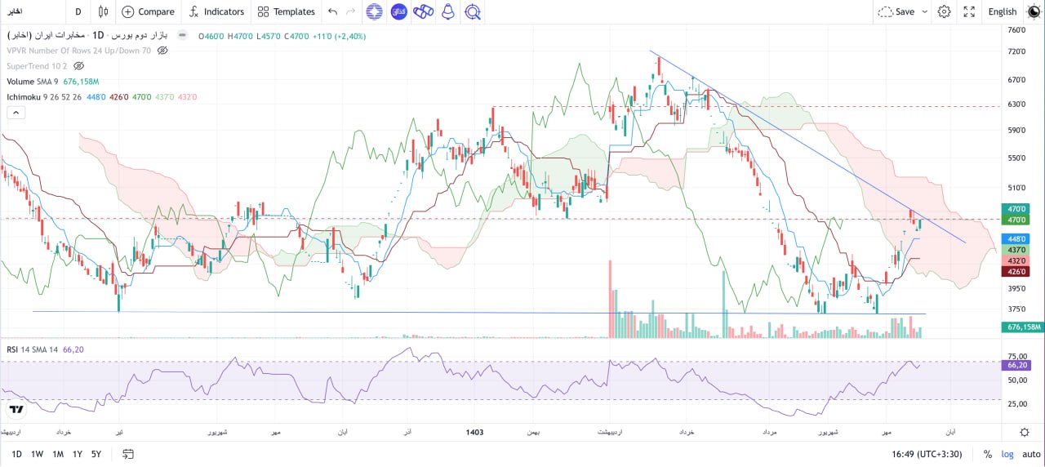The height and width of the screenshot is (467, 1045).
Task: Unhide the SuperTrend indicator
Action: (x=79, y=65)
